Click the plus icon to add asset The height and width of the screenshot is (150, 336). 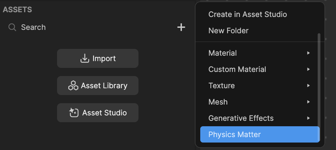pos(181,27)
